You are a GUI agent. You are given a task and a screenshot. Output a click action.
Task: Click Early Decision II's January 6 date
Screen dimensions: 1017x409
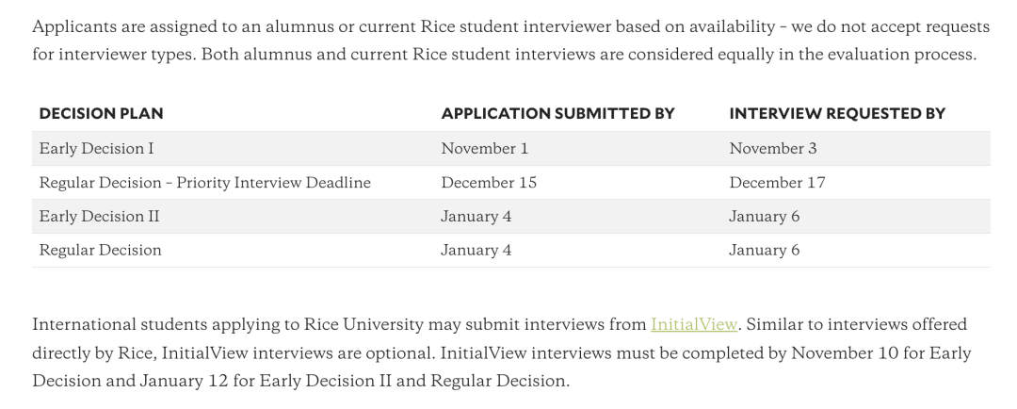(x=764, y=216)
